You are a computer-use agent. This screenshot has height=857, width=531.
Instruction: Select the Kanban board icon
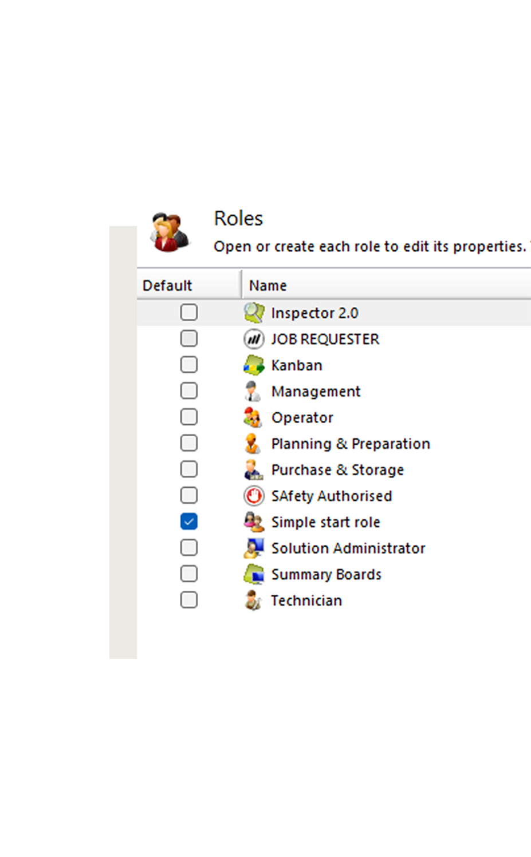point(254,365)
